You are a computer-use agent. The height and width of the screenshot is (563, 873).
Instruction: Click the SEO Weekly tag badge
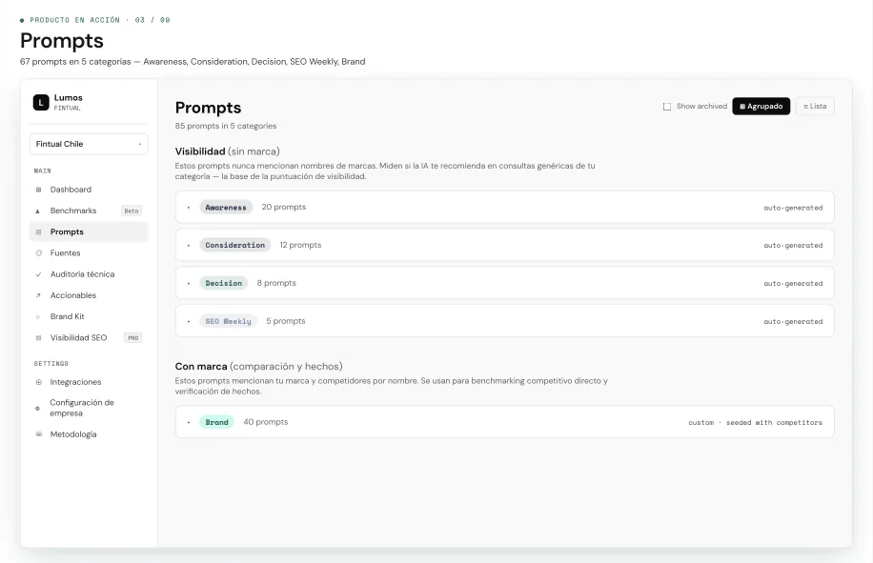[x=229, y=322]
